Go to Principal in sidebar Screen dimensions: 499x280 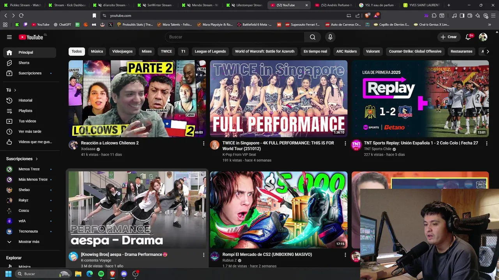(30, 52)
